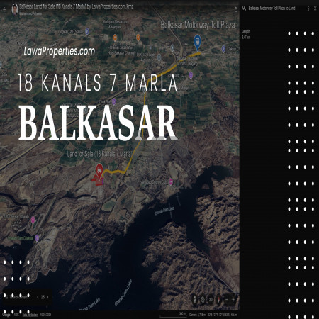Go to the previous slide arrow
The image size is (319, 319).
coord(38,297)
